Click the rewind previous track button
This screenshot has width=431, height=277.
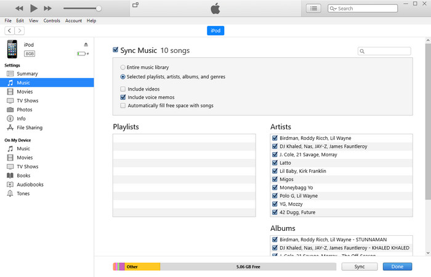pyautogui.click(x=19, y=8)
